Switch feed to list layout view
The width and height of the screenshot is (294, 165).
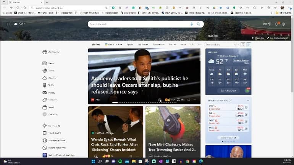(x=249, y=45)
